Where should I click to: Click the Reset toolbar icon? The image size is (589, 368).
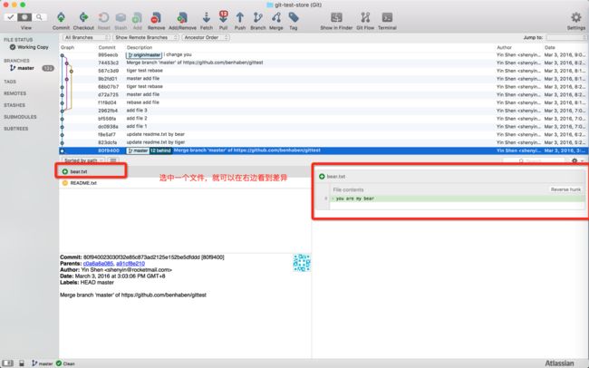[103, 17]
